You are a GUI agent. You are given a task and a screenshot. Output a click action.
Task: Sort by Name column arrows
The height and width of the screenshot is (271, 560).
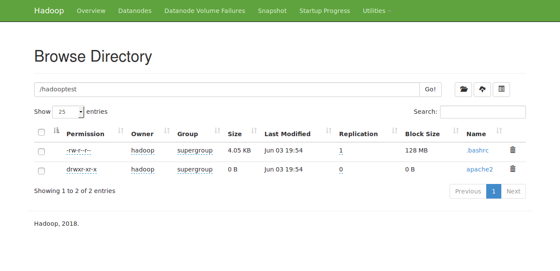pyautogui.click(x=499, y=131)
